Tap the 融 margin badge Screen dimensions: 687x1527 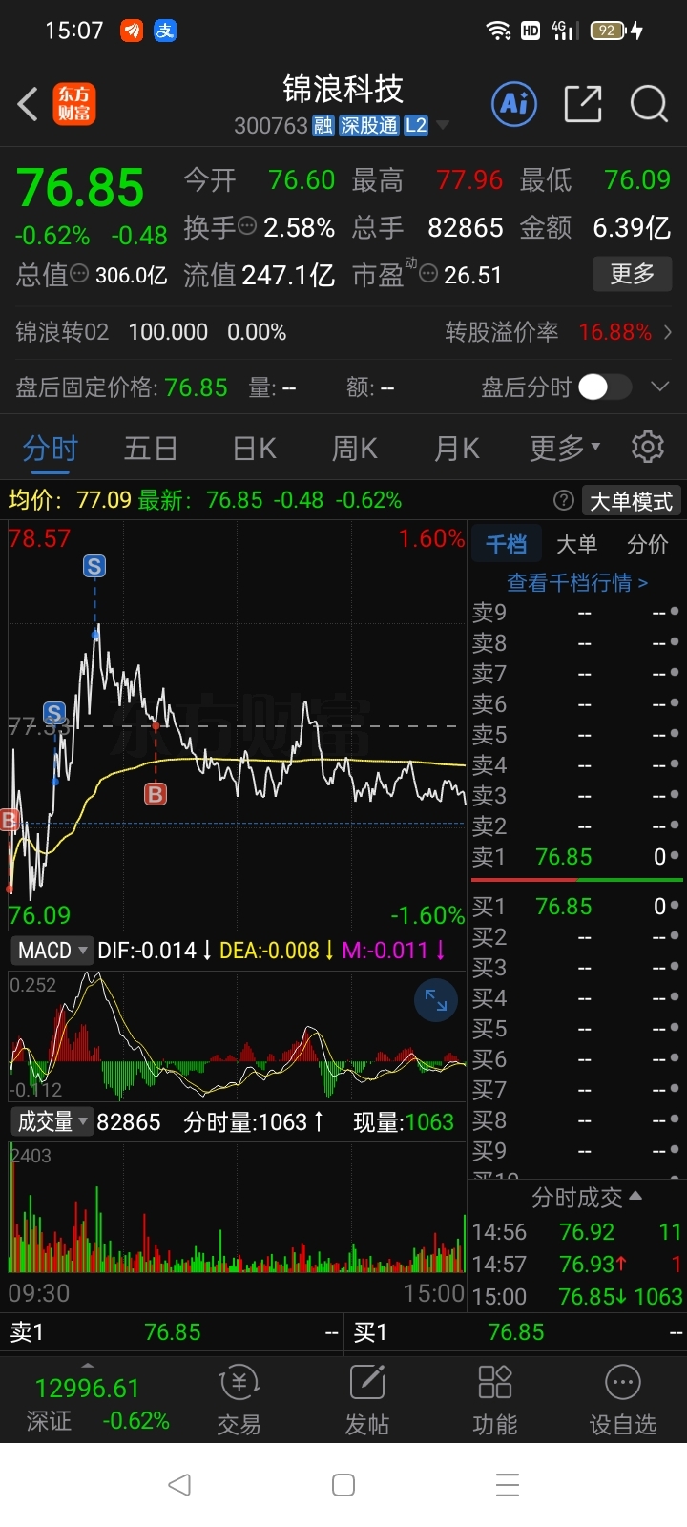pyautogui.click(x=323, y=126)
